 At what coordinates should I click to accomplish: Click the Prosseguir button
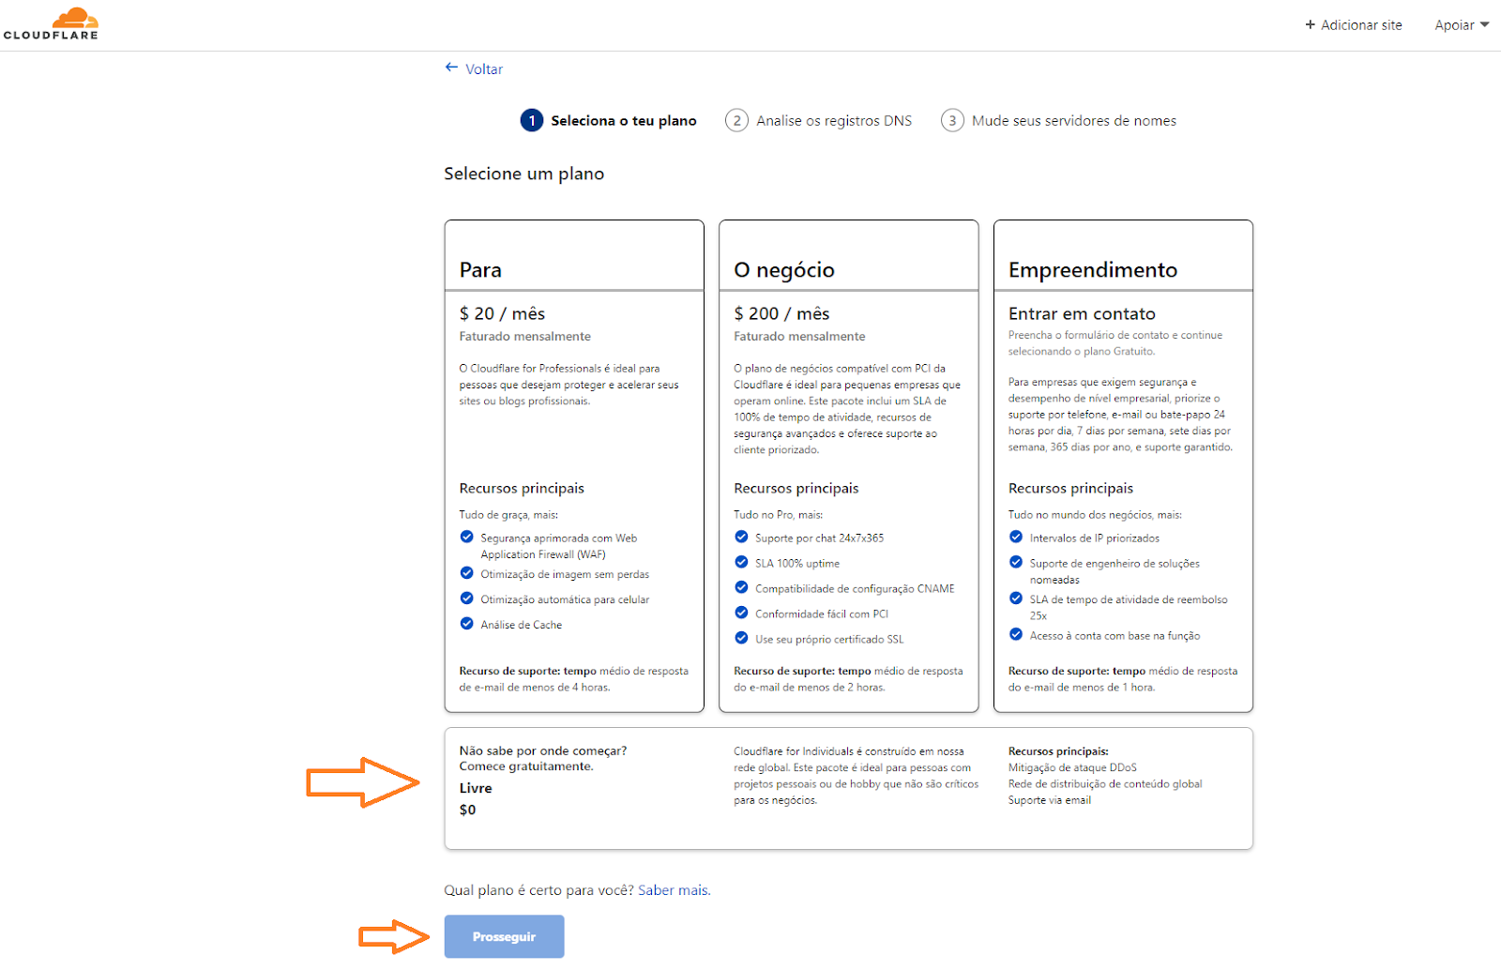[x=504, y=936]
